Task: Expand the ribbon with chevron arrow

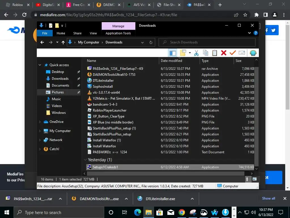Action: (x=250, y=33)
